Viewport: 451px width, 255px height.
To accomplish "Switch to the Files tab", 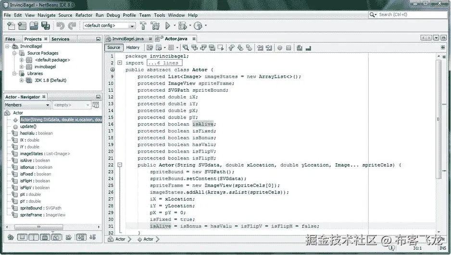I will pyautogui.click(x=11, y=39).
